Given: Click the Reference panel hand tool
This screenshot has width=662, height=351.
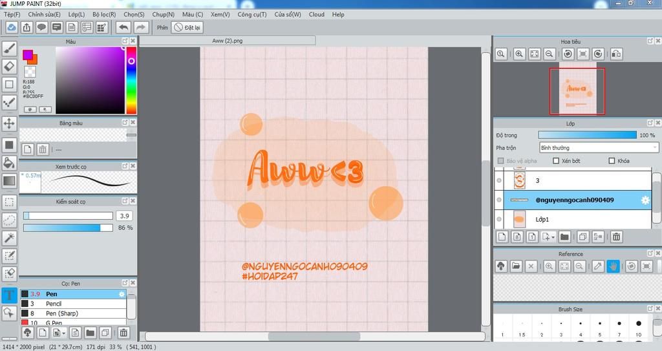Looking at the screenshot, I should pyautogui.click(x=613, y=266).
